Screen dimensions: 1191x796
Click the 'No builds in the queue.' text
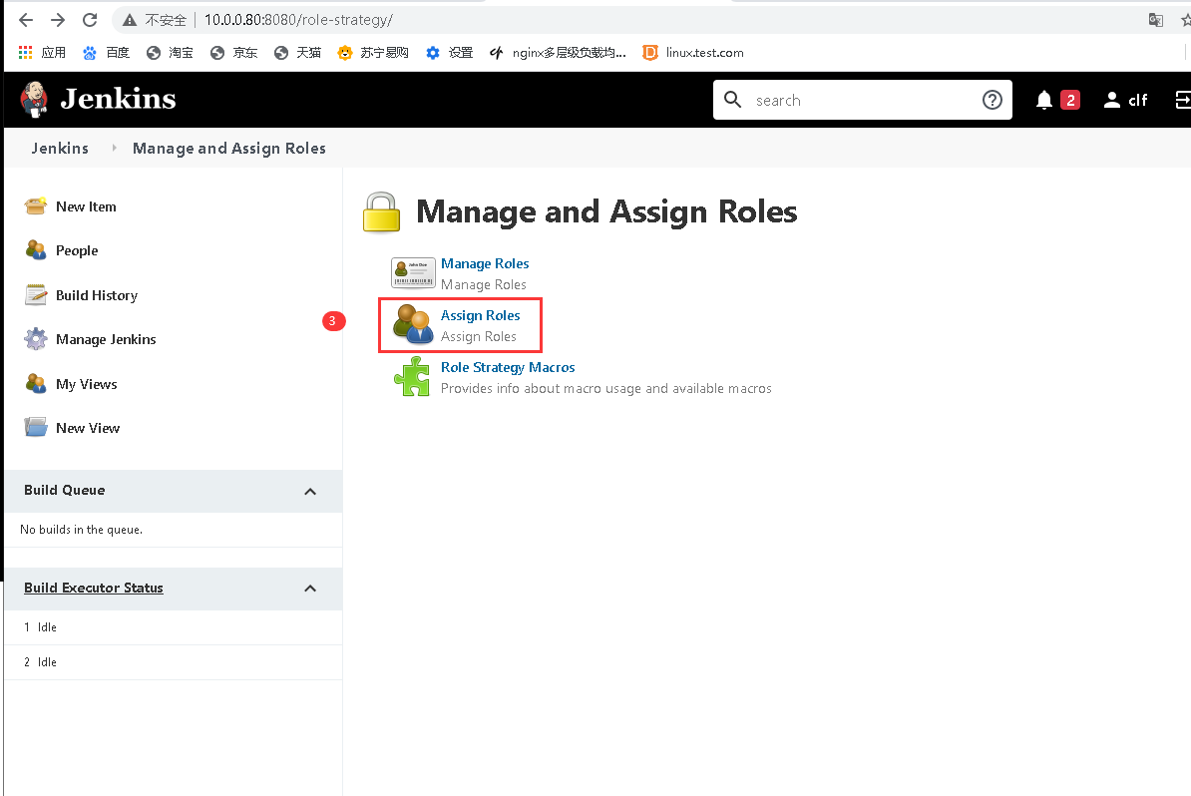tap(81, 530)
